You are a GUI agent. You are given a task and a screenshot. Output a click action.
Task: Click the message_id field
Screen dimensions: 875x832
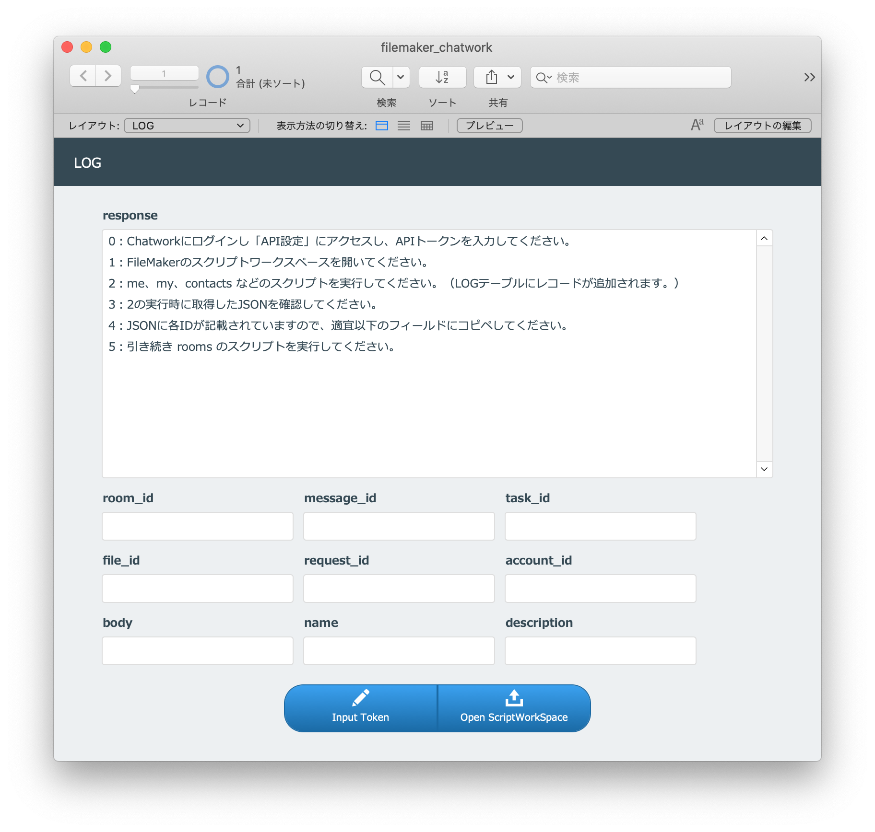click(x=399, y=526)
